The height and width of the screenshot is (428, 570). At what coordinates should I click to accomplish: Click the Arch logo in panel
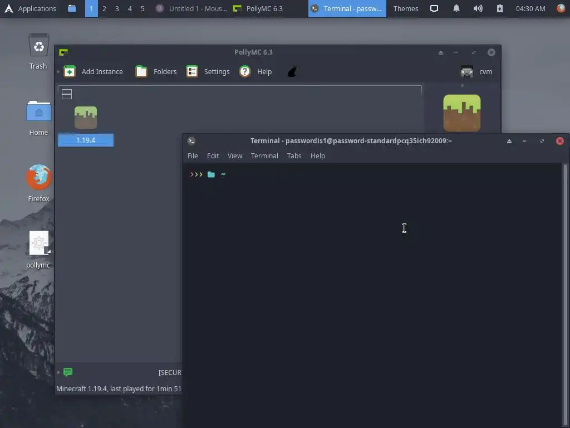9,8
